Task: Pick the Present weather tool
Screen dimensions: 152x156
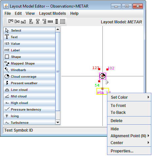Action: coord(29,83)
